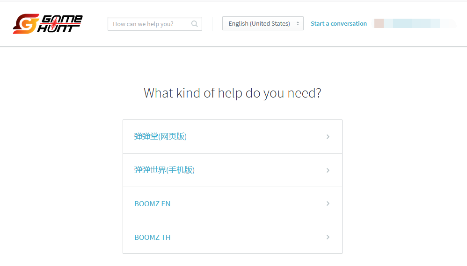
Task: Click the 'What kind of help do you need?' heading
Action: 232,93
